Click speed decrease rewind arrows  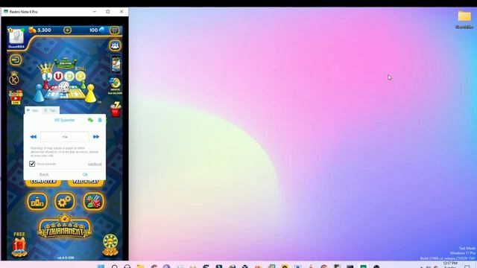click(x=33, y=137)
